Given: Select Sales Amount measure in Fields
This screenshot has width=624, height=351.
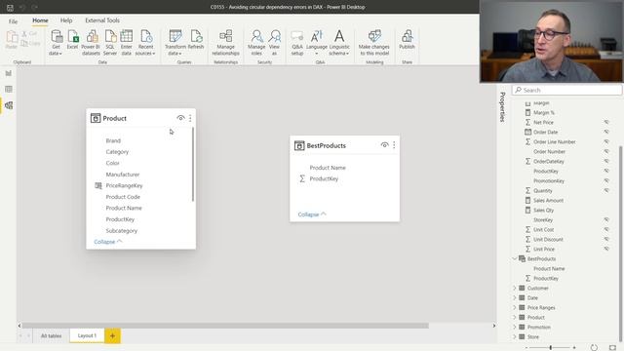Looking at the screenshot, I should tap(548, 200).
